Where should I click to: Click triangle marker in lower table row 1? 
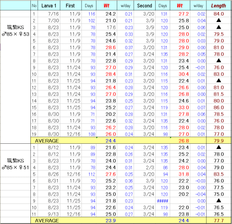click(x=218, y=147)
